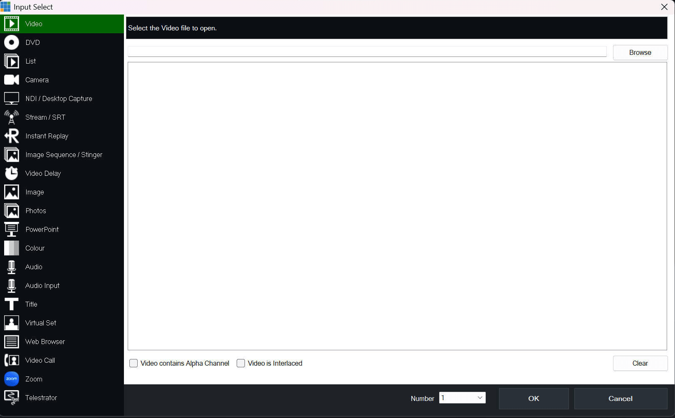Switch to Stream / SRT input type
Image resolution: width=675 pixels, height=418 pixels.
tap(62, 117)
